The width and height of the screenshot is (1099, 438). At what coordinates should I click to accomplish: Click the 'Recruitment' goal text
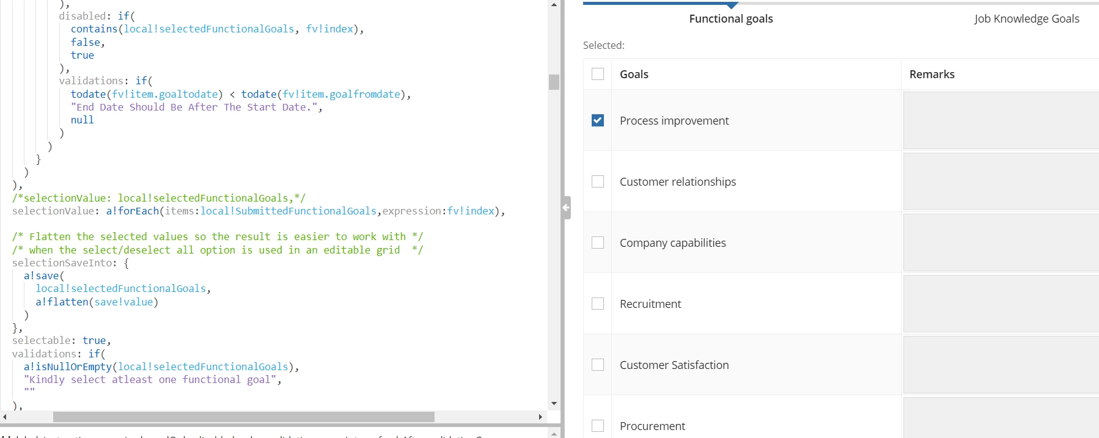coord(650,304)
